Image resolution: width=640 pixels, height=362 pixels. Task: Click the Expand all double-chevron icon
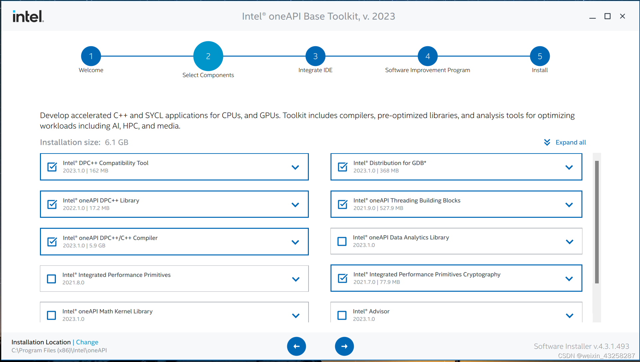(547, 143)
